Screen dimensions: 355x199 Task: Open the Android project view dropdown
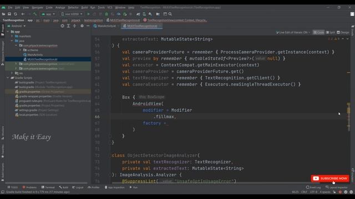(x=17, y=26)
